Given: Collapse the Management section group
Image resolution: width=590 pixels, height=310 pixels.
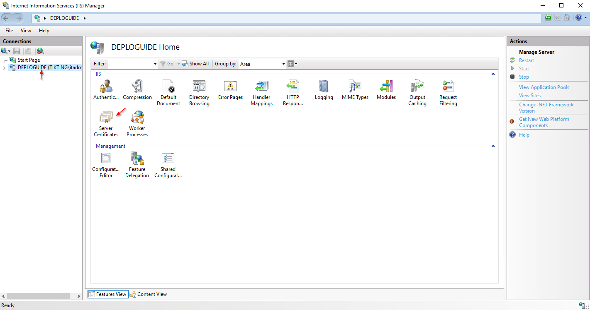Looking at the screenshot, I should pos(493,146).
